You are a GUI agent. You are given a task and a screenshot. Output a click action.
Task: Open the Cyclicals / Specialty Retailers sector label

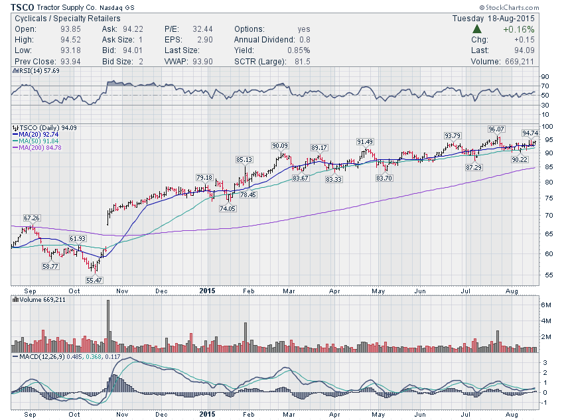coord(68,19)
